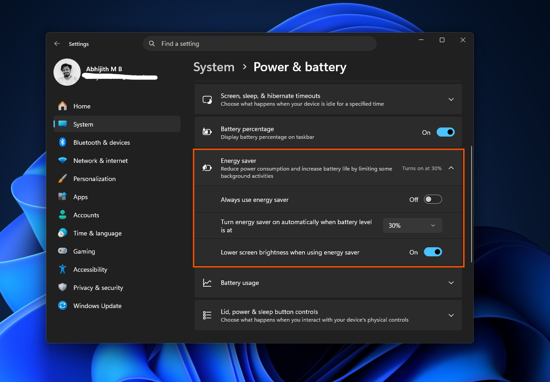Open Privacy & security settings
Viewport: 550px width, 382px height.
[x=117, y=288]
